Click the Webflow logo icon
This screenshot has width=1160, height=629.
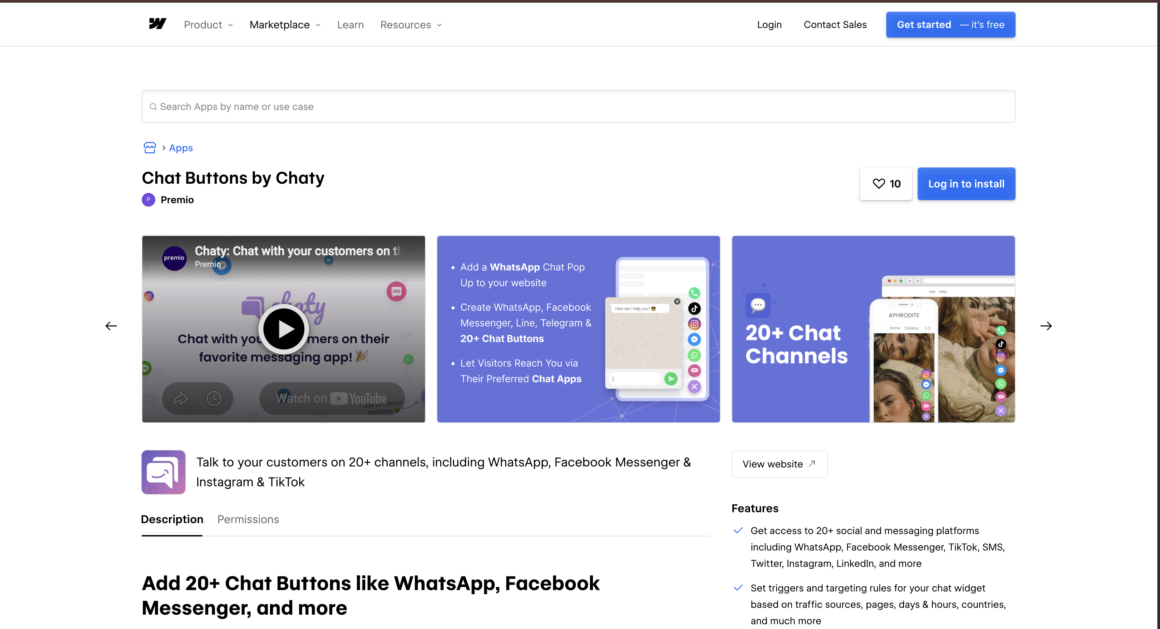pyautogui.click(x=158, y=24)
